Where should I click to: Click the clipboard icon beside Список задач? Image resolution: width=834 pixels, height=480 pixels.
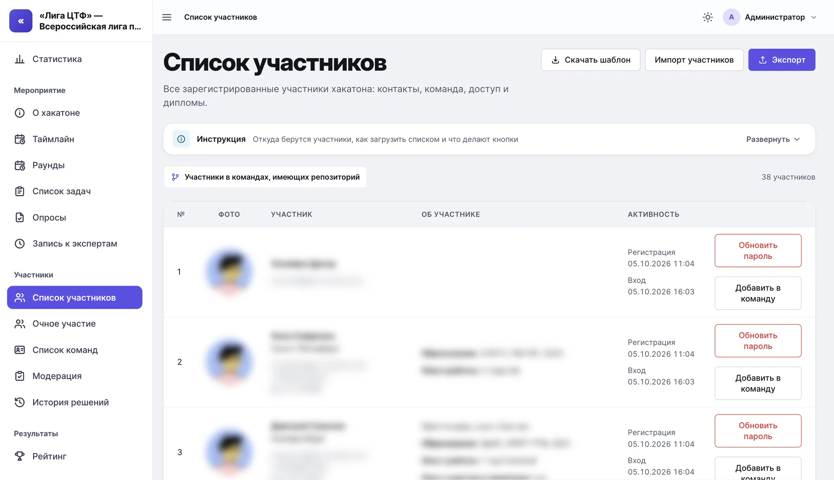tap(20, 191)
